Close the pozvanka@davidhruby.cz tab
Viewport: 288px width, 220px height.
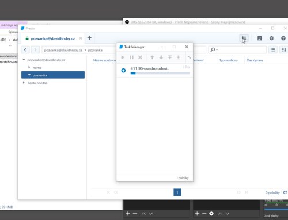click(81, 38)
